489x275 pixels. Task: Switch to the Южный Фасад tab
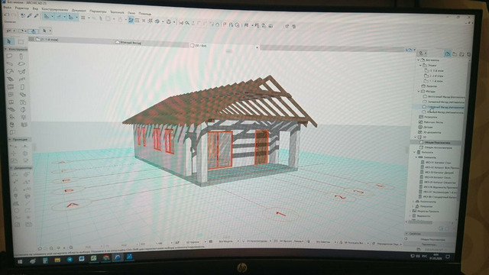click(131, 43)
